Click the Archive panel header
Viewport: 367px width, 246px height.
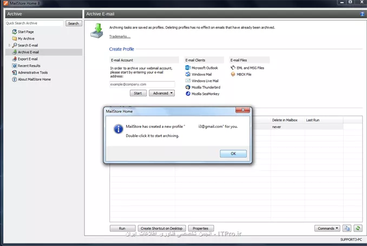44,14
